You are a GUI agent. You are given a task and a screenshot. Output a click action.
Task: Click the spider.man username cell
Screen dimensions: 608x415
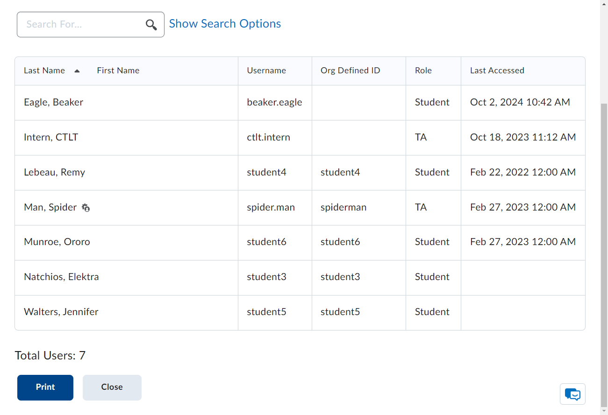point(275,208)
